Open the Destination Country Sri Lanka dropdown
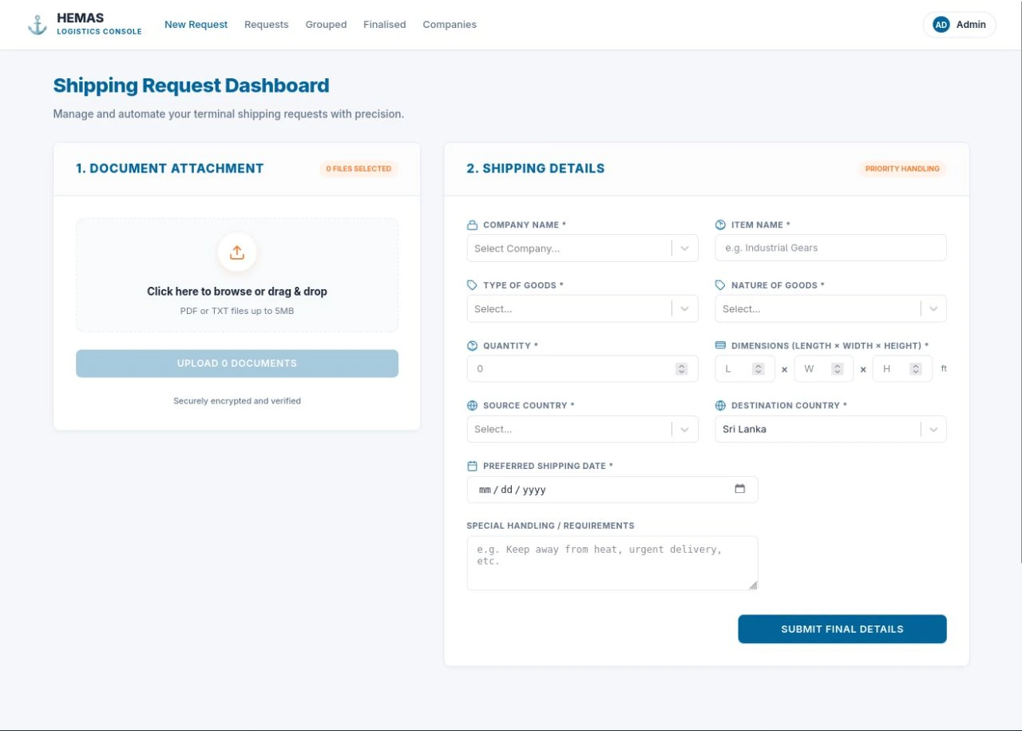1022x731 pixels. point(830,429)
